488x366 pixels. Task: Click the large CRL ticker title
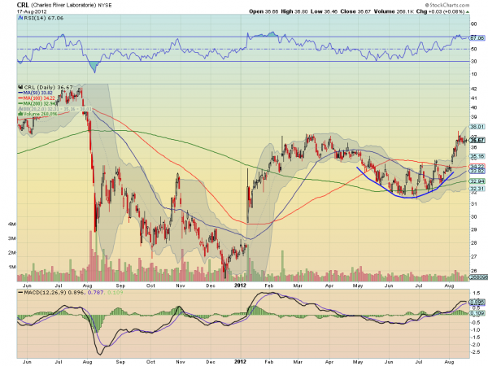[23, 6]
